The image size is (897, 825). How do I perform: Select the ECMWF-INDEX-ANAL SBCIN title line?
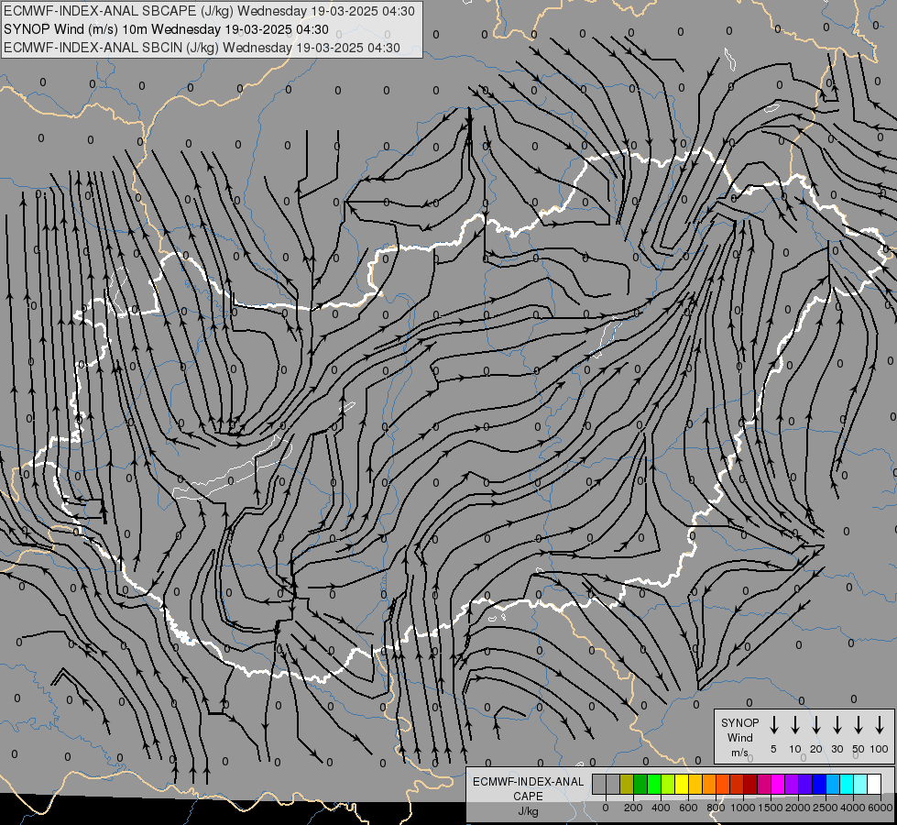coord(202,48)
